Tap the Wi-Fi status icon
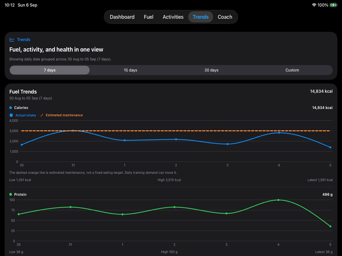 pyautogui.click(x=314, y=5)
